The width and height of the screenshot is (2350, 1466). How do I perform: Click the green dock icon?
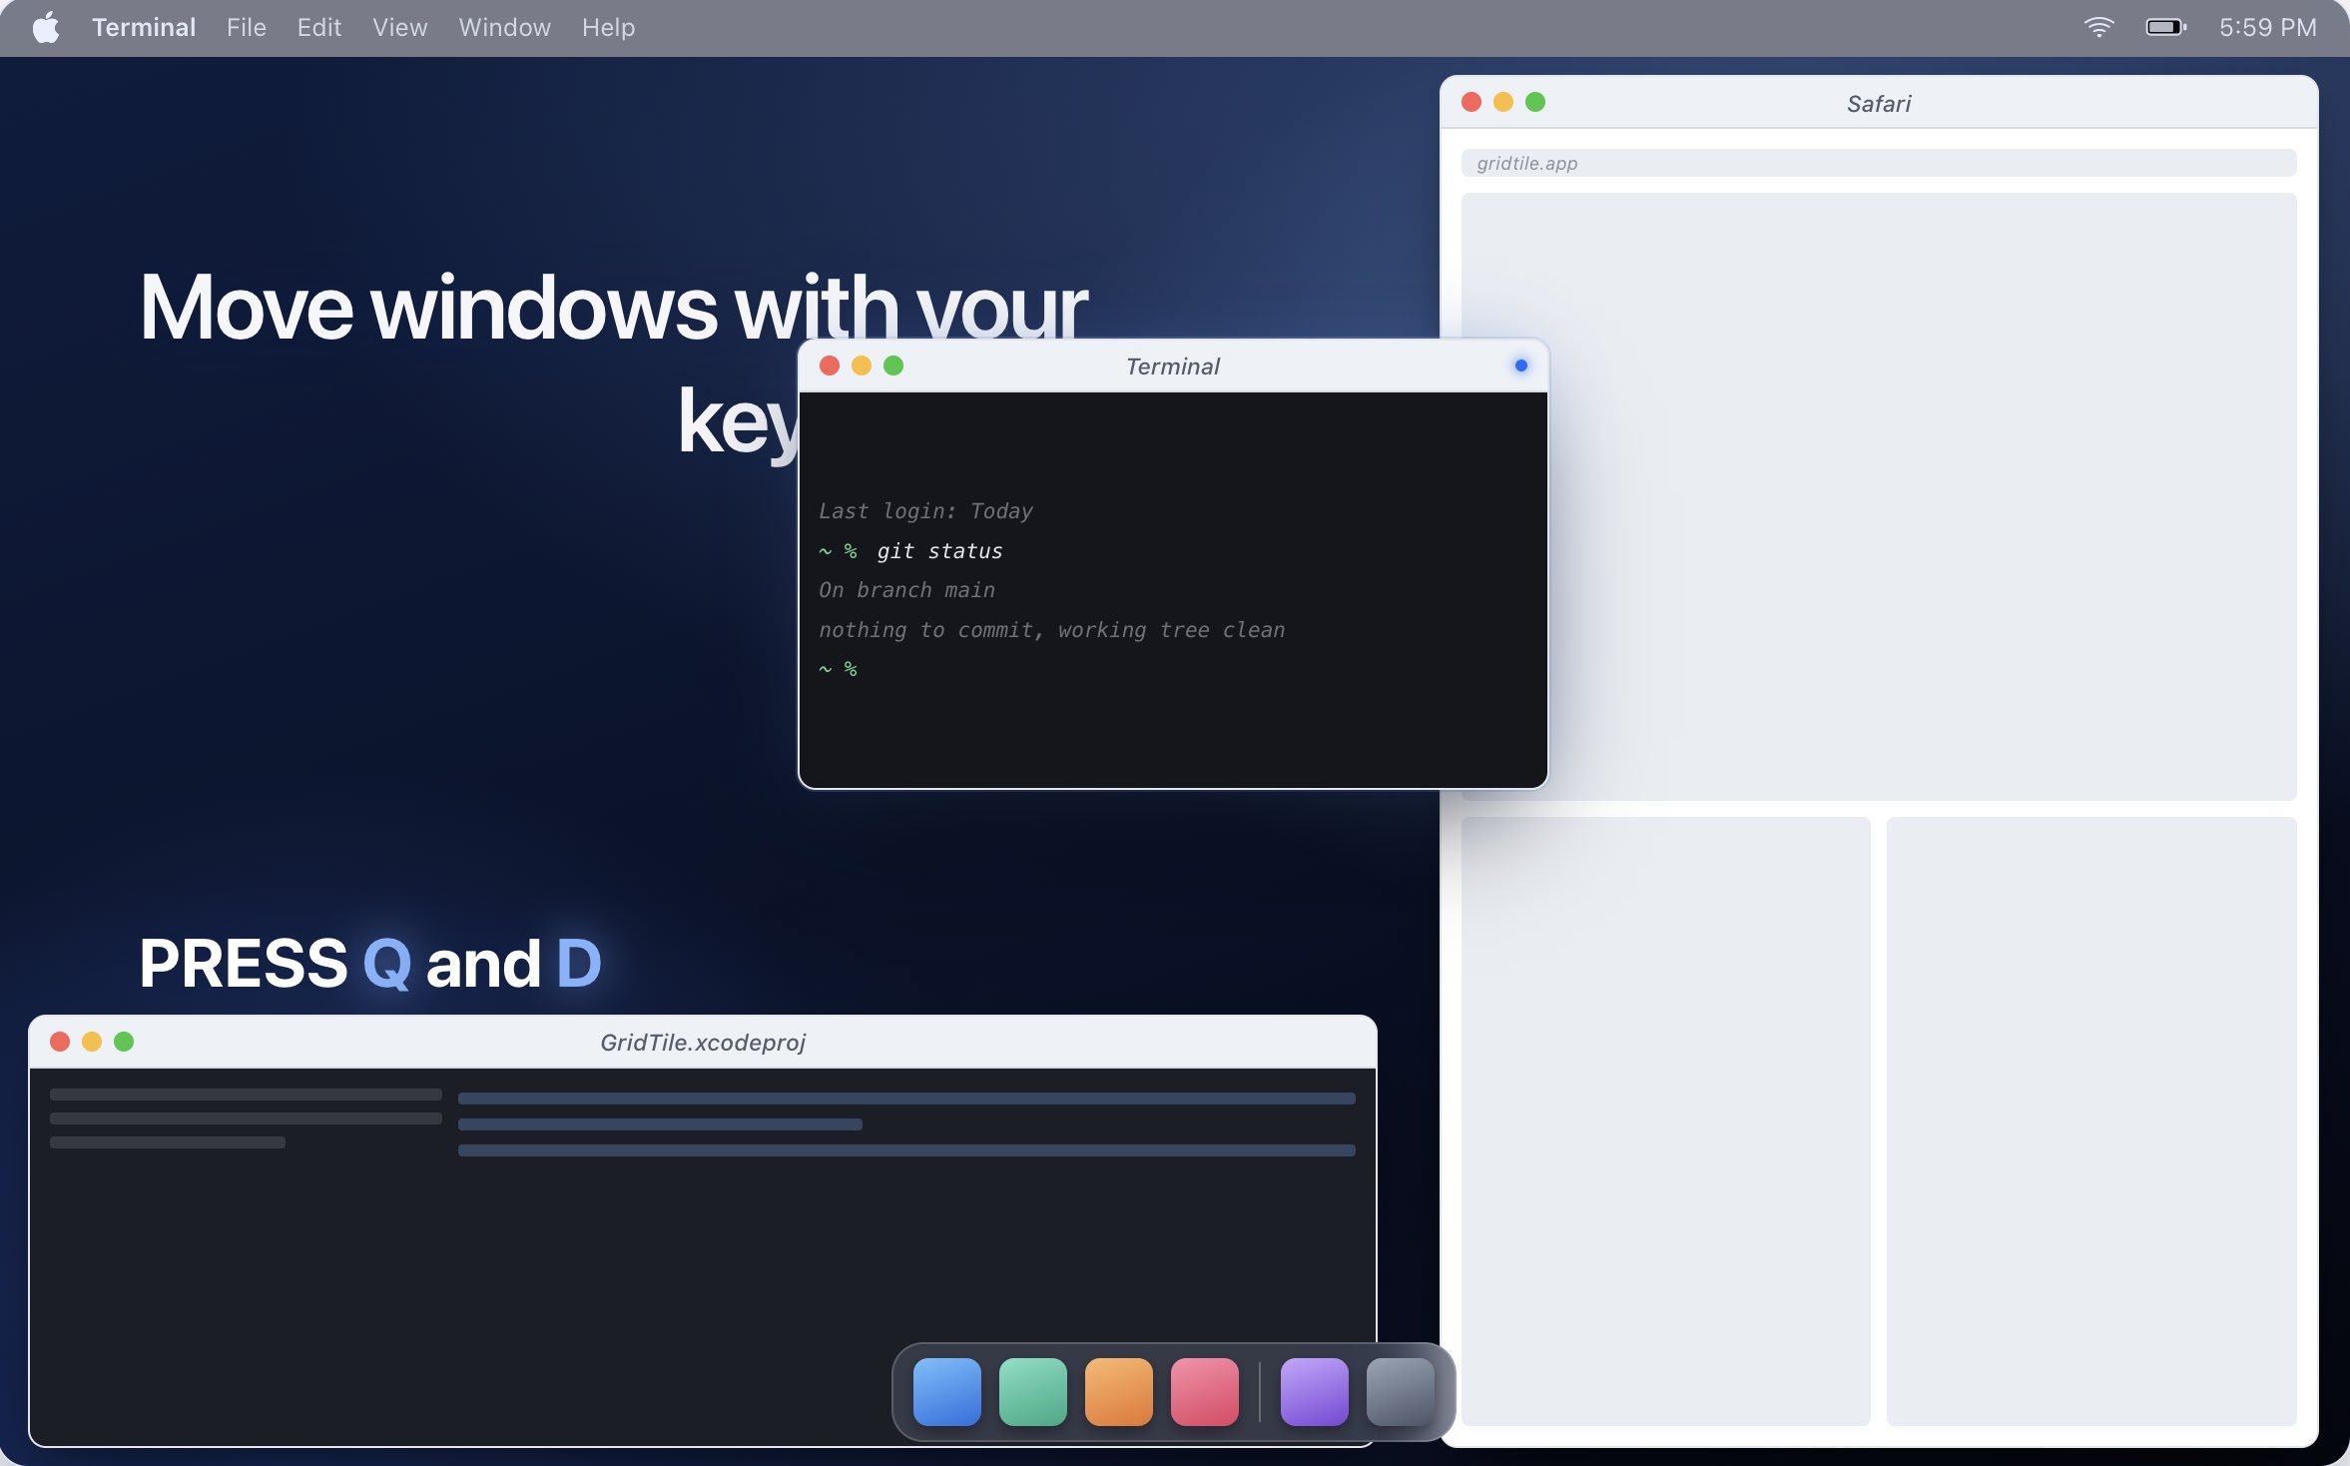click(1033, 1392)
